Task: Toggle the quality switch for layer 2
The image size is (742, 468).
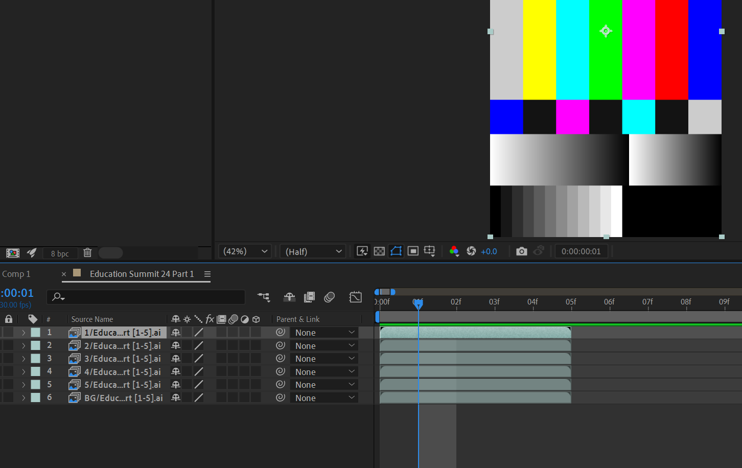Action: click(x=199, y=345)
